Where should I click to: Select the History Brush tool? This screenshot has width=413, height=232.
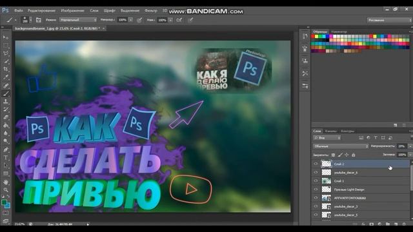[x=6, y=110]
